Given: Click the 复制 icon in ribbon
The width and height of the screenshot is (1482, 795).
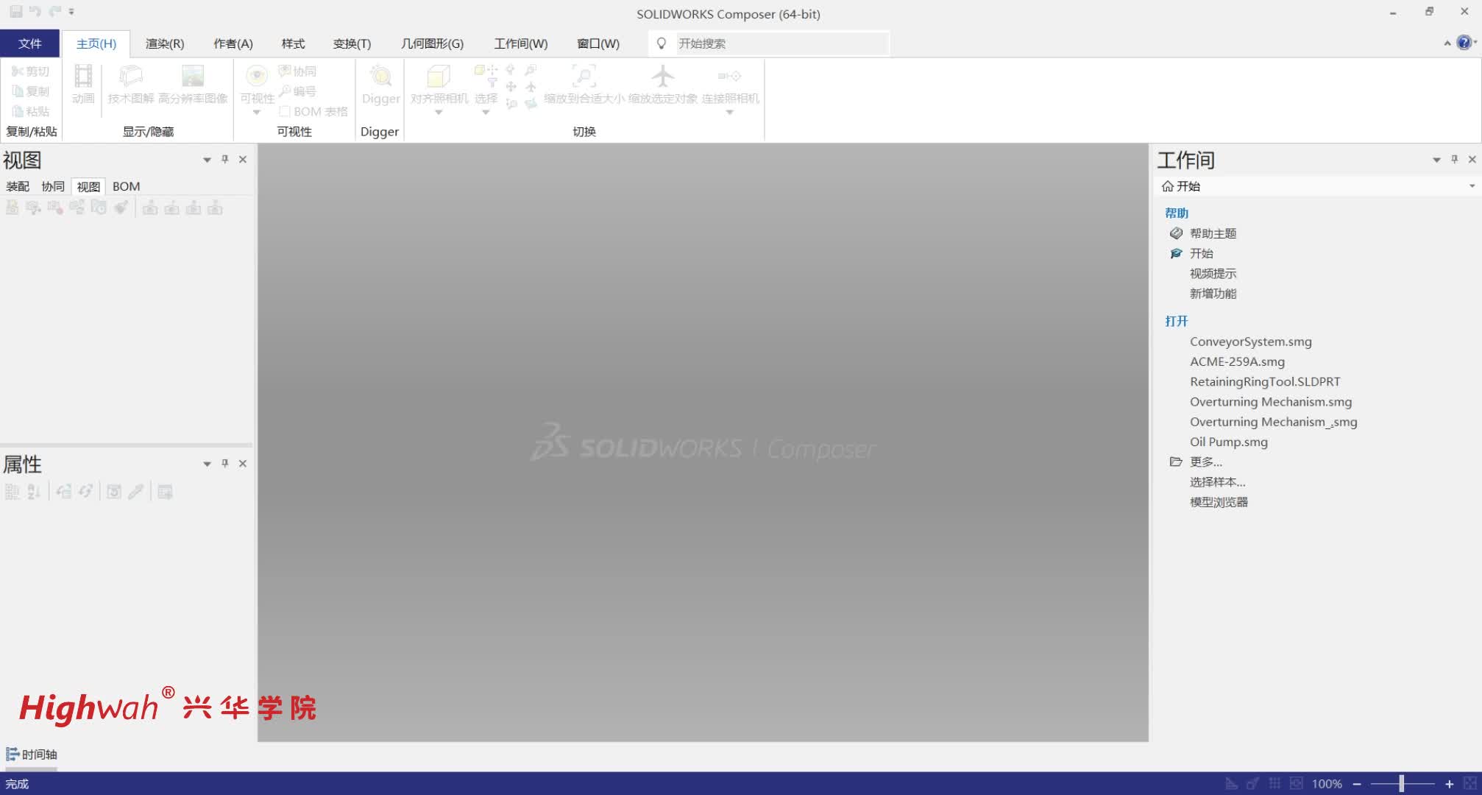Looking at the screenshot, I should [18, 91].
